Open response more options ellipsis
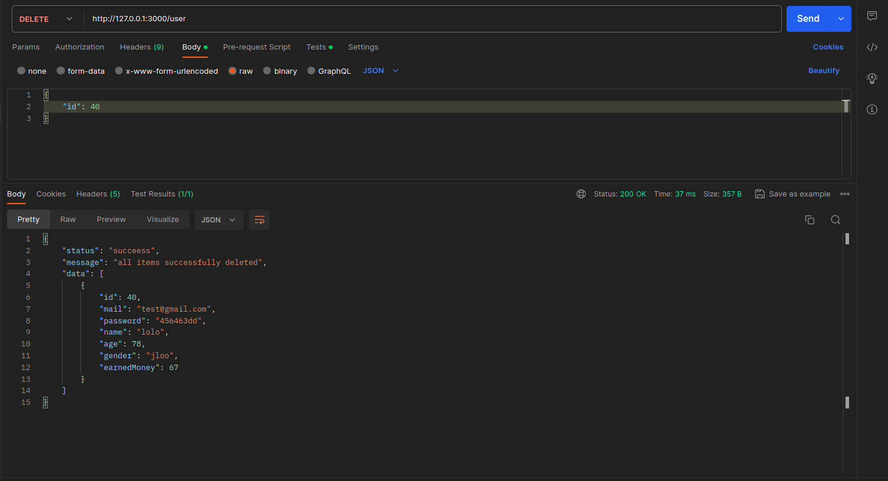The height and width of the screenshot is (481, 888). (845, 194)
